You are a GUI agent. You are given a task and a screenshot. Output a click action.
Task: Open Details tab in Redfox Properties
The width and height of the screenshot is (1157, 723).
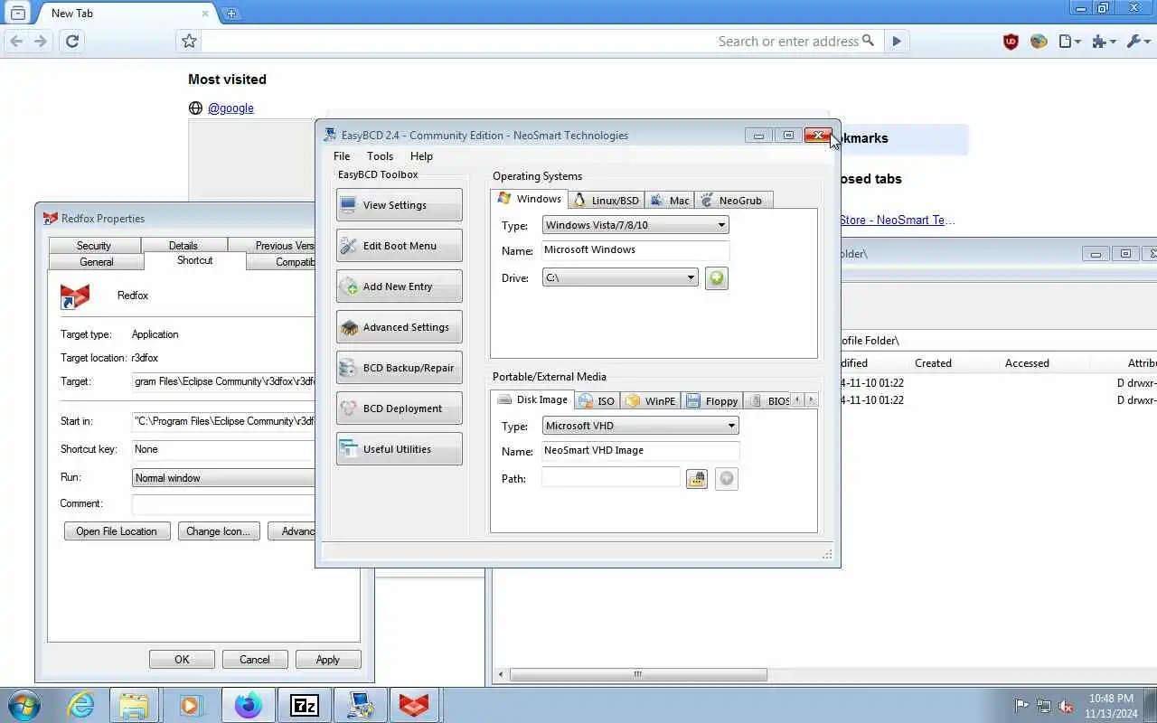pyautogui.click(x=183, y=246)
